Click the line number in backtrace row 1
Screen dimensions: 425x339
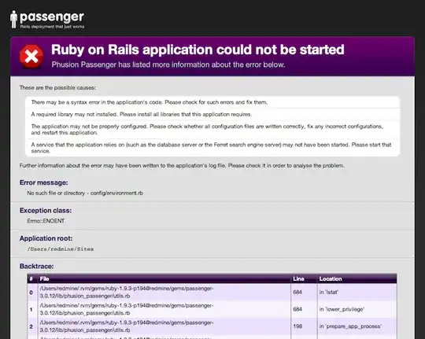[x=297, y=309]
